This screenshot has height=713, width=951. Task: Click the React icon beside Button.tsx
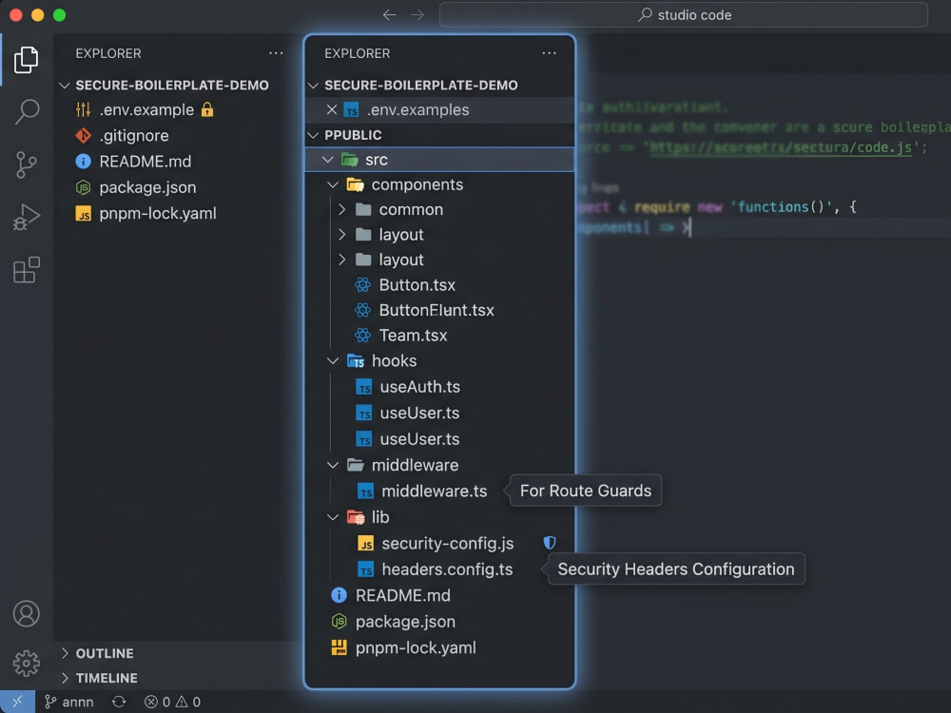[x=362, y=285]
